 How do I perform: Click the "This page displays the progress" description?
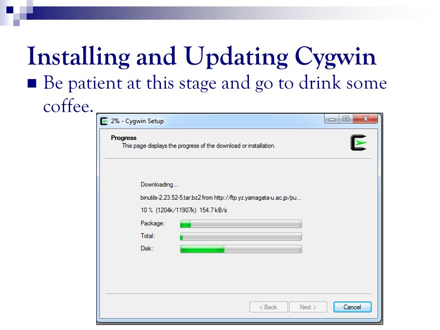(198, 146)
